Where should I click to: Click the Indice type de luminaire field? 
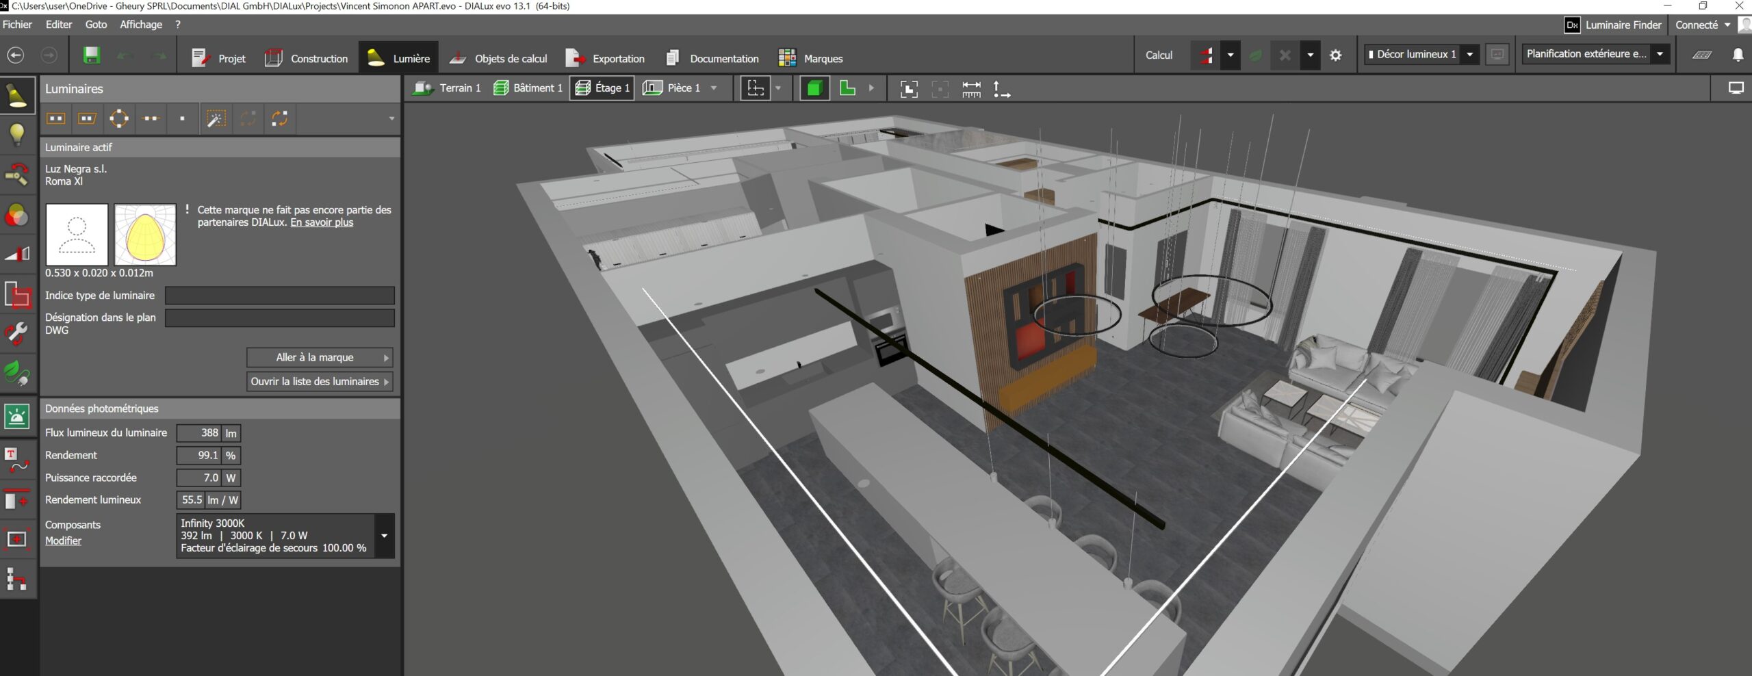coord(279,296)
